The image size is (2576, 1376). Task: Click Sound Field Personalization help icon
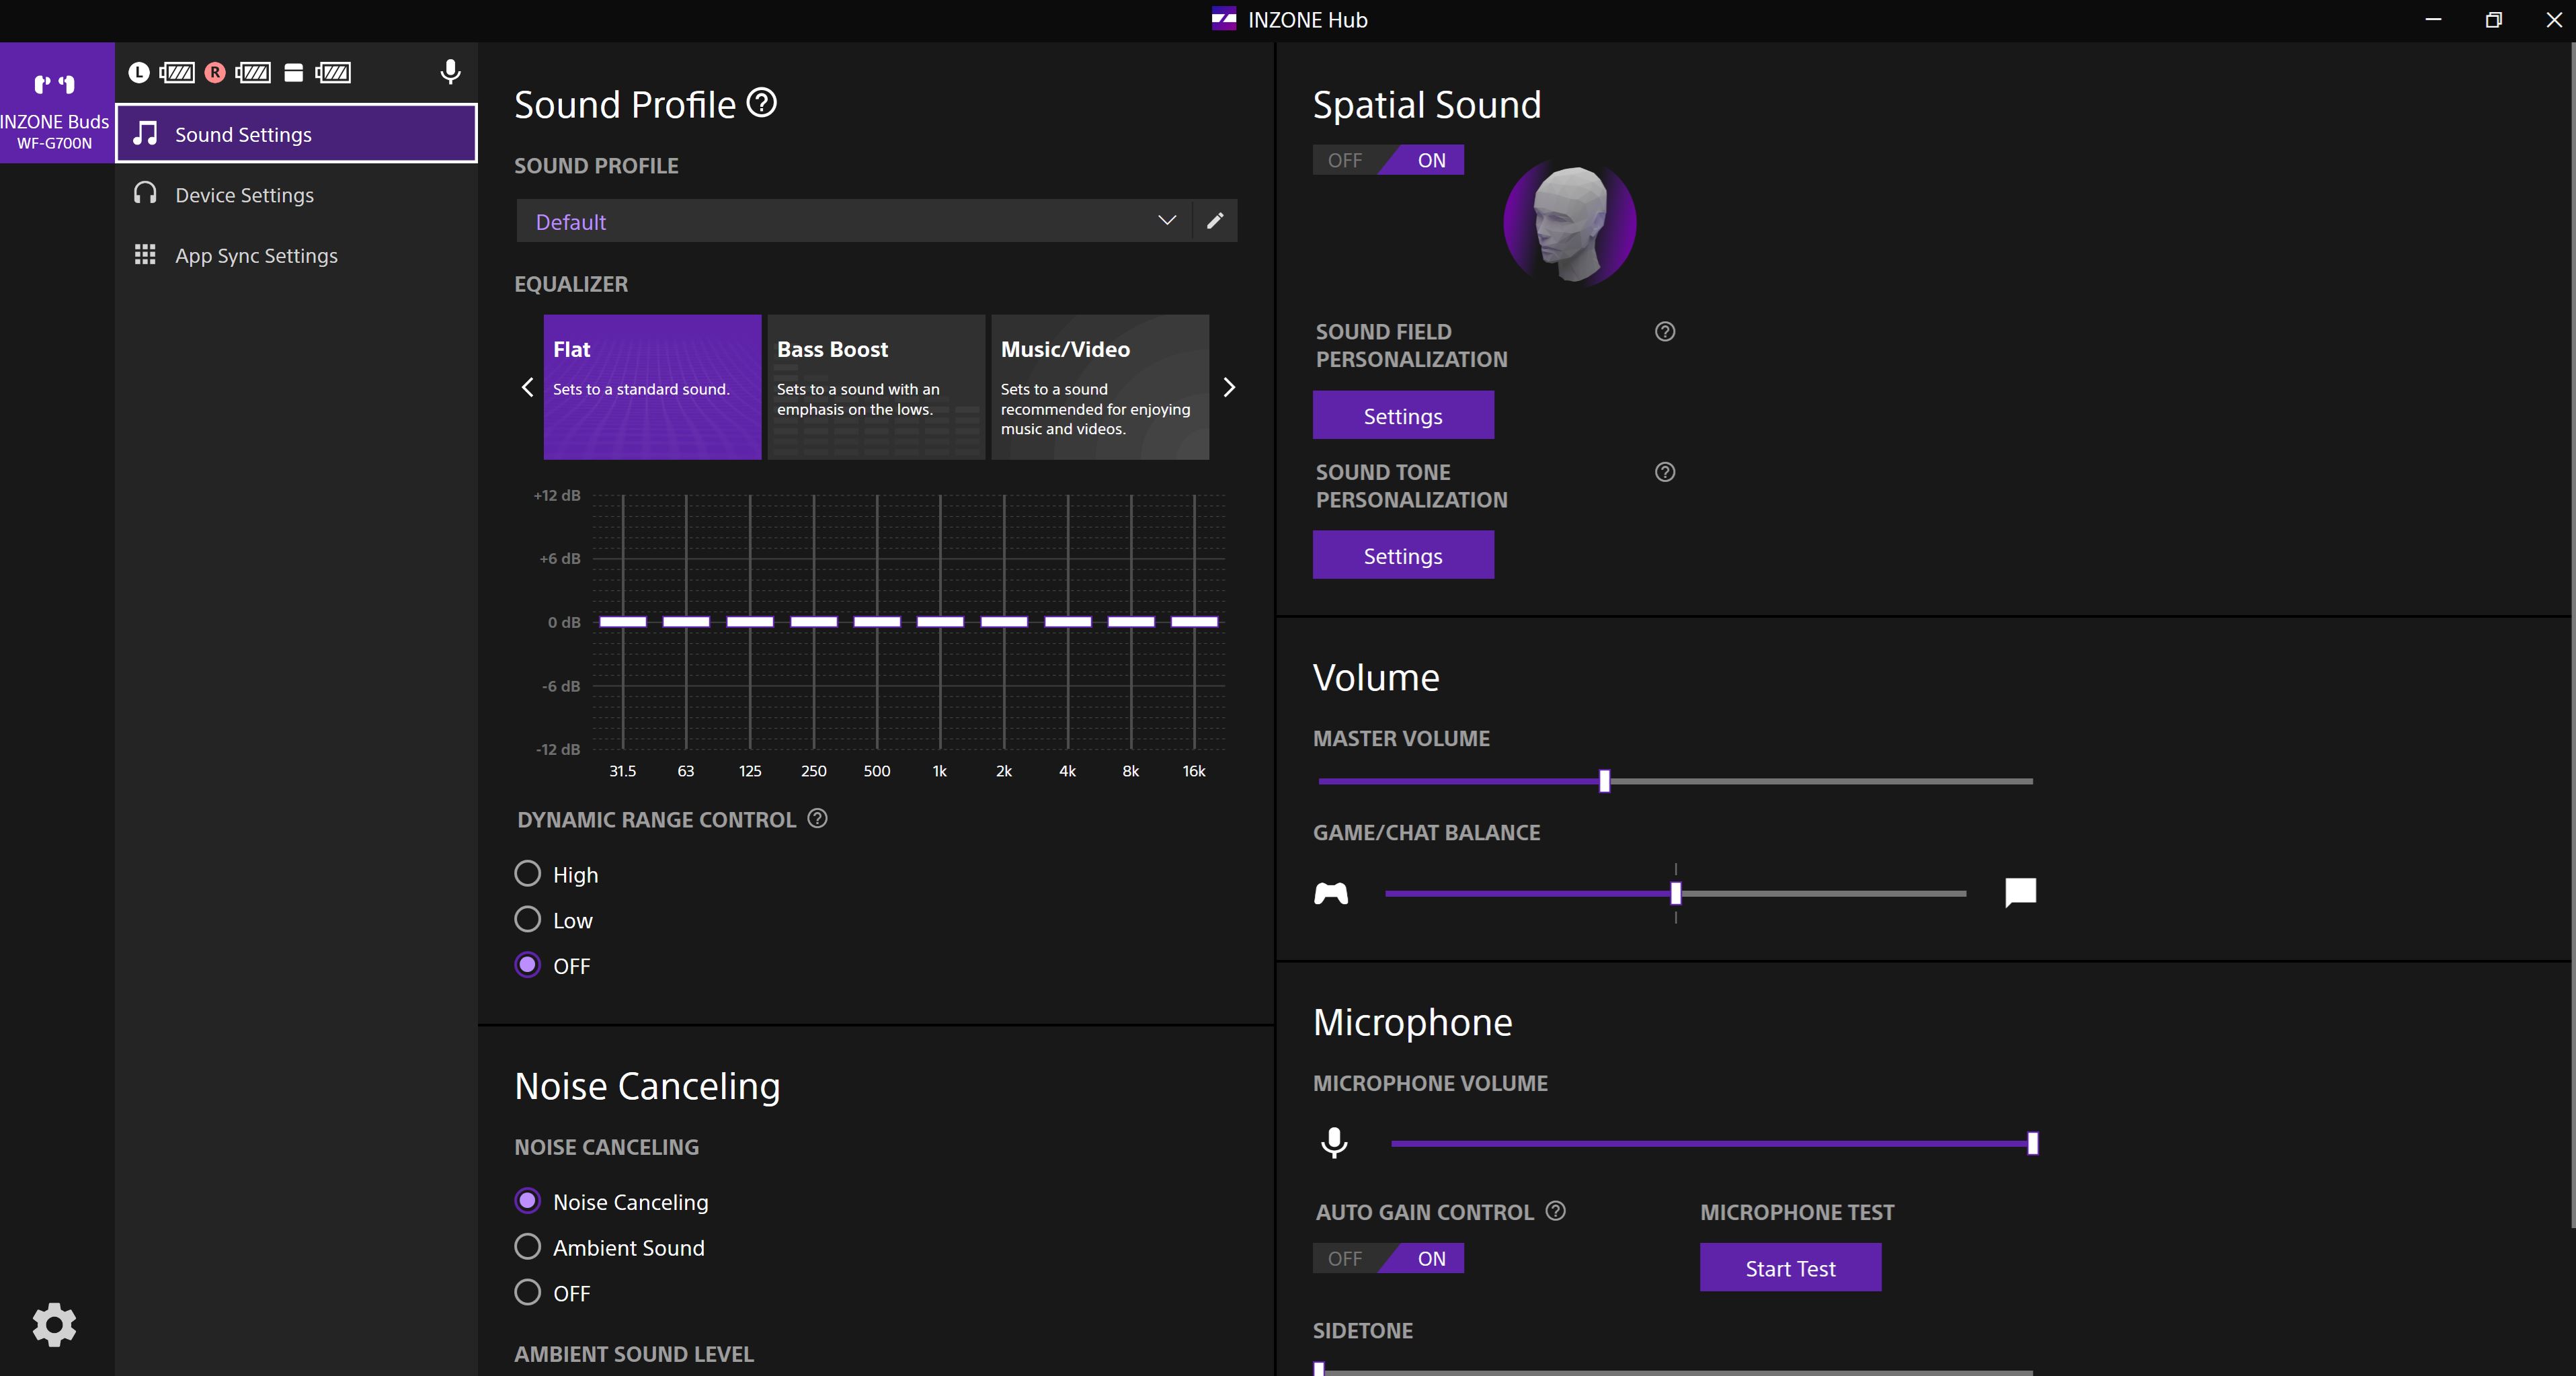(1665, 332)
